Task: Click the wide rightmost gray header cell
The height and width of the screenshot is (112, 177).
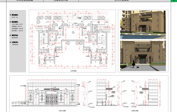Action: (125, 1)
